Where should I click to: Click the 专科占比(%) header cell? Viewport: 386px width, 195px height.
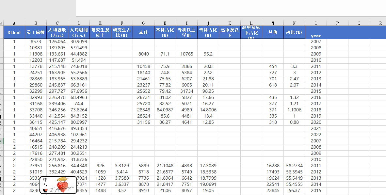point(208,32)
